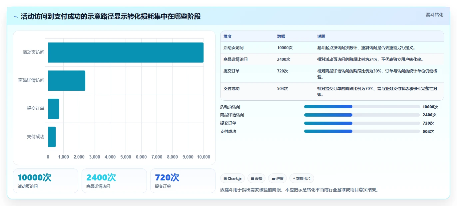The width and height of the screenshot is (457, 206).
Task: Select the Chart.js chip
Action: (232, 178)
